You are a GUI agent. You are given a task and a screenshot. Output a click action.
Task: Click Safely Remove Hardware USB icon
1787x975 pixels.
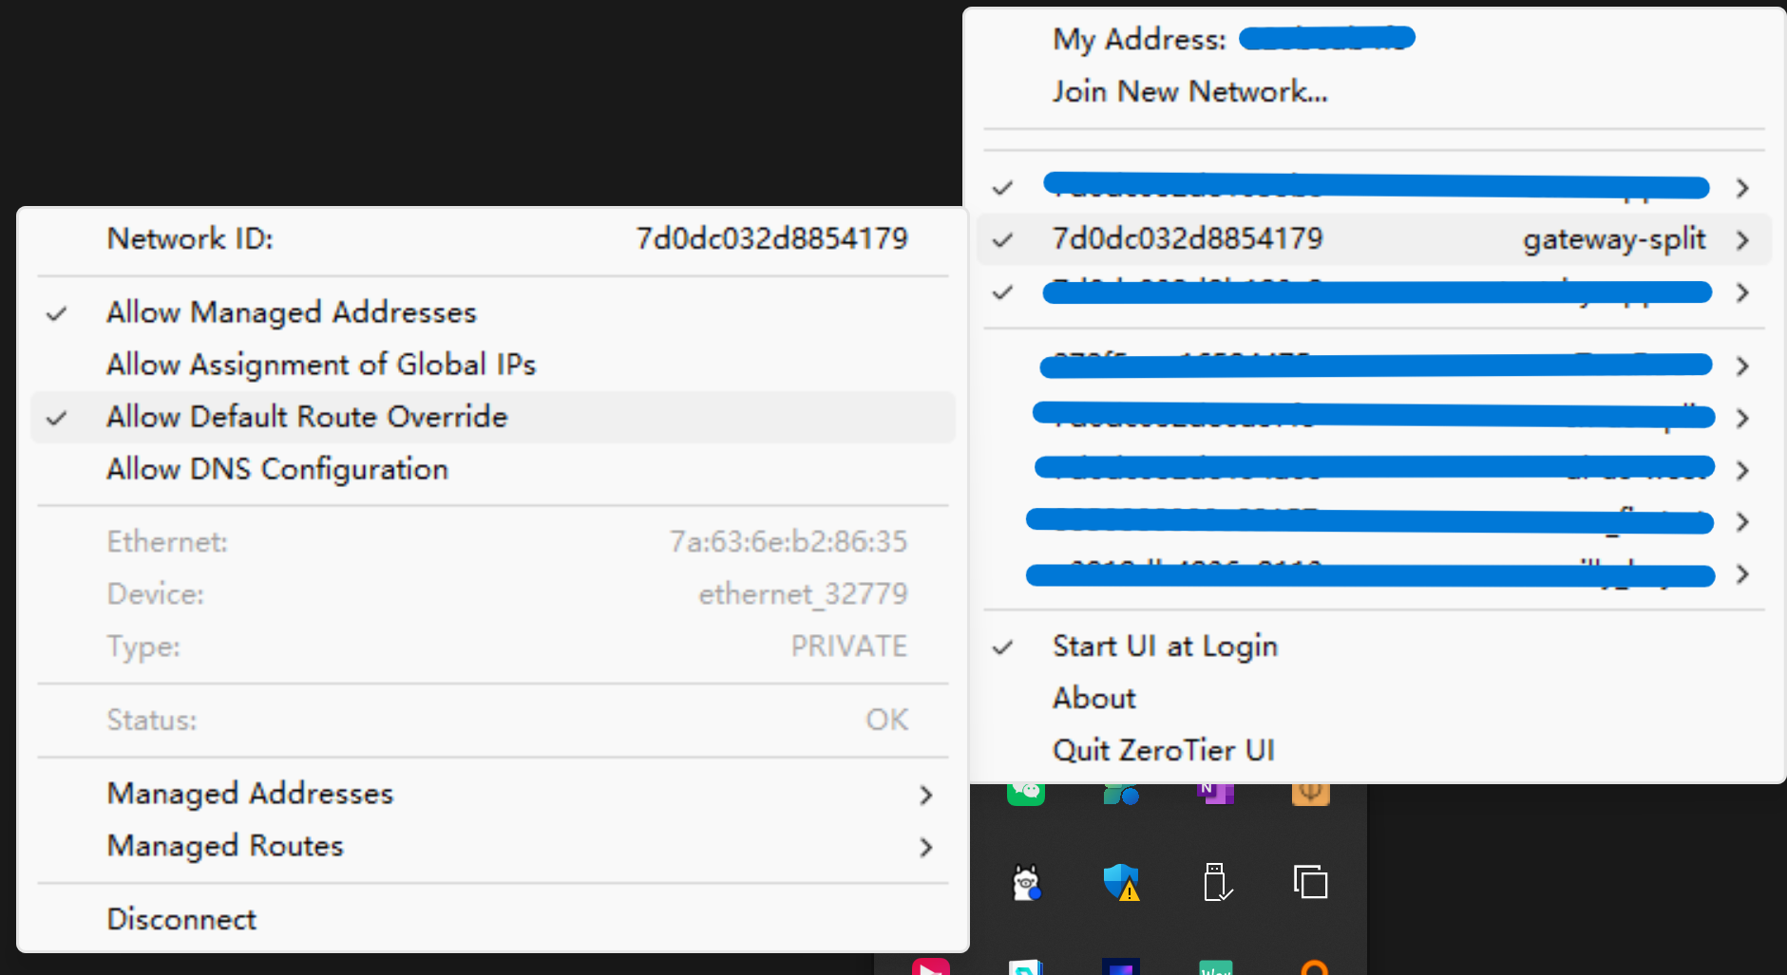coord(1216,882)
